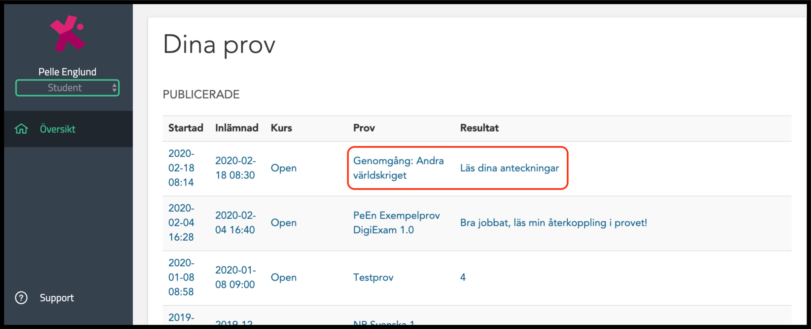
Task: Click Läs dina anteckningar result link
Action: (x=510, y=168)
